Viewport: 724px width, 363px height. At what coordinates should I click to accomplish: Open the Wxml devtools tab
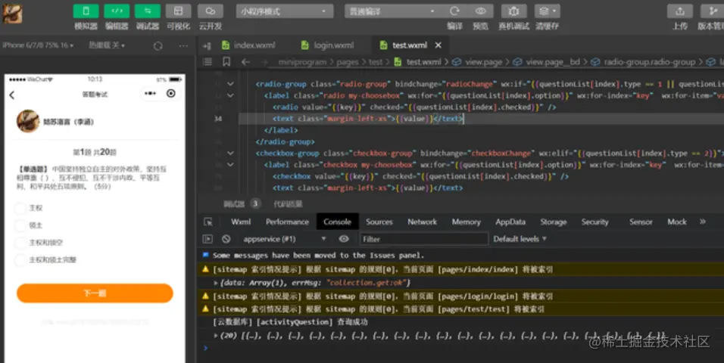pos(241,222)
